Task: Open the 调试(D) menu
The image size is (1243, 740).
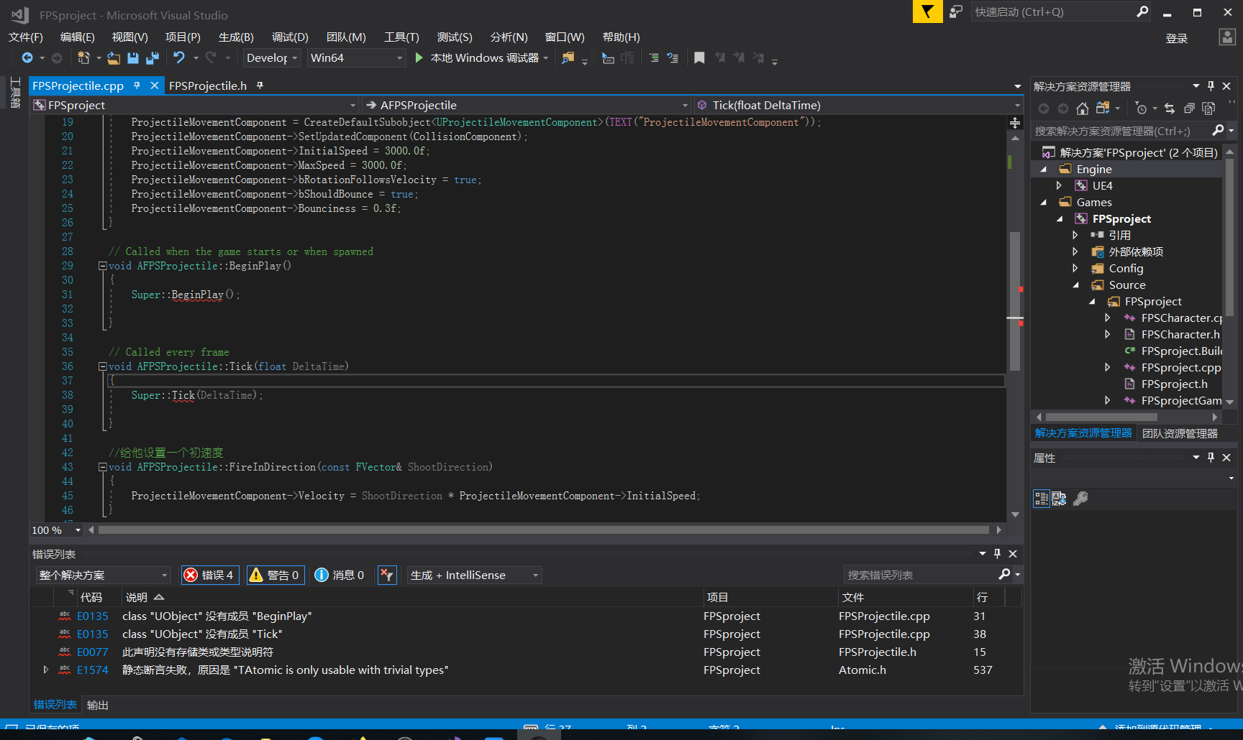Action: point(290,37)
